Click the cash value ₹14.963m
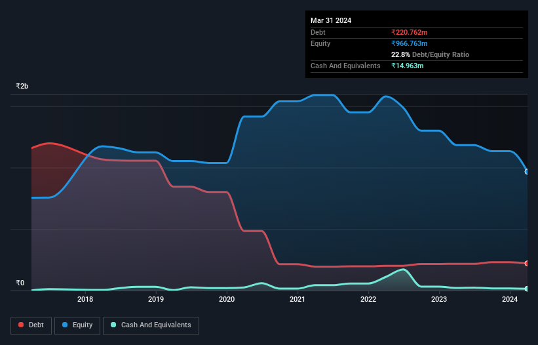 pos(408,66)
